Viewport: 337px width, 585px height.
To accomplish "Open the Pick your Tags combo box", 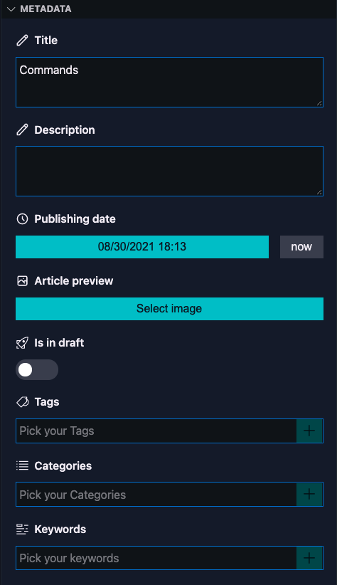I will 156,431.
